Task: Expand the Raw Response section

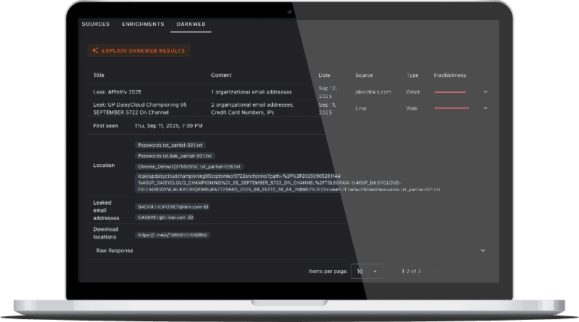Action: (x=482, y=251)
